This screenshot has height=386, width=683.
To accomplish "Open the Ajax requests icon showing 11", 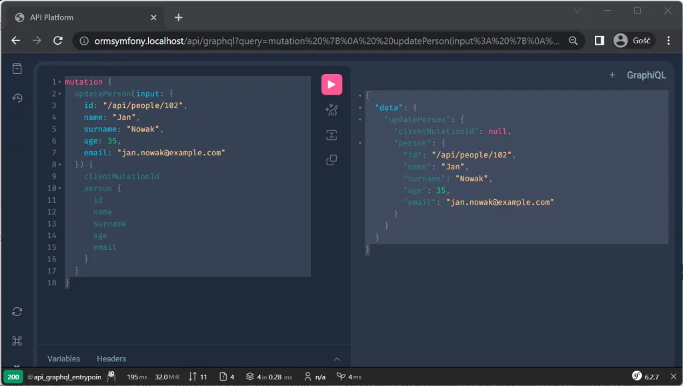I will (x=197, y=377).
